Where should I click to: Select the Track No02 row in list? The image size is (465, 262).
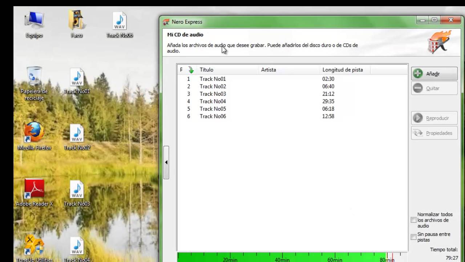click(x=292, y=87)
